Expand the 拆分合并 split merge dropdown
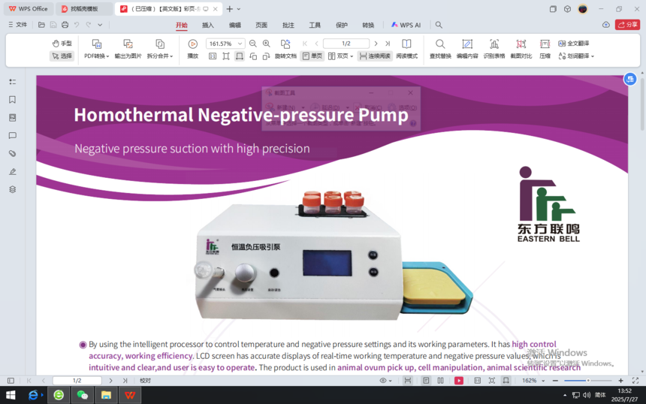 (159, 56)
